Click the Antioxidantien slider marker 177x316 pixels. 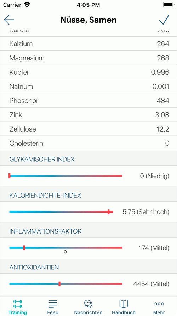click(x=59, y=284)
